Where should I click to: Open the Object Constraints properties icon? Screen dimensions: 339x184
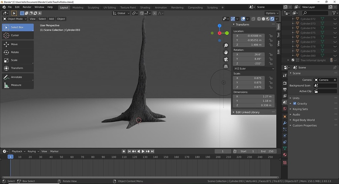tap(285, 142)
